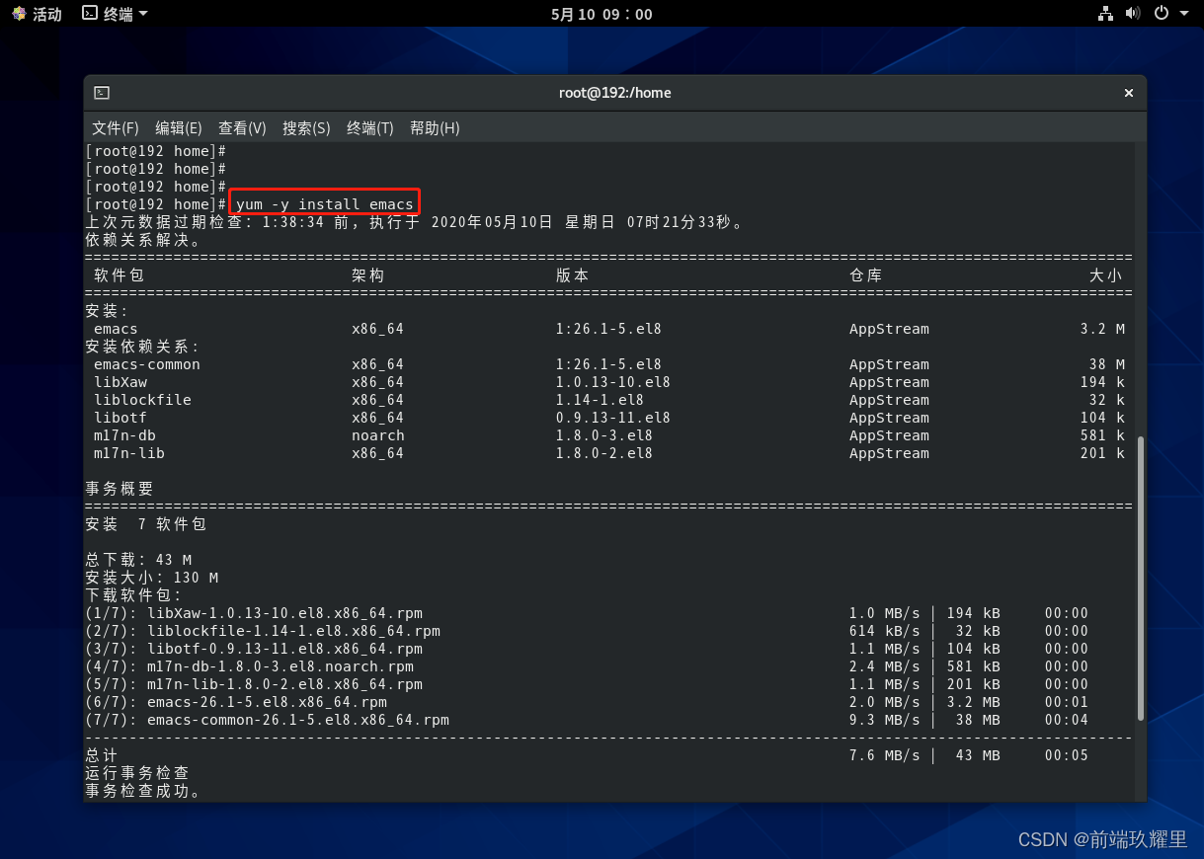Click the 9.3 MB/s download speed
This screenshot has height=859, width=1204.
[885, 720]
